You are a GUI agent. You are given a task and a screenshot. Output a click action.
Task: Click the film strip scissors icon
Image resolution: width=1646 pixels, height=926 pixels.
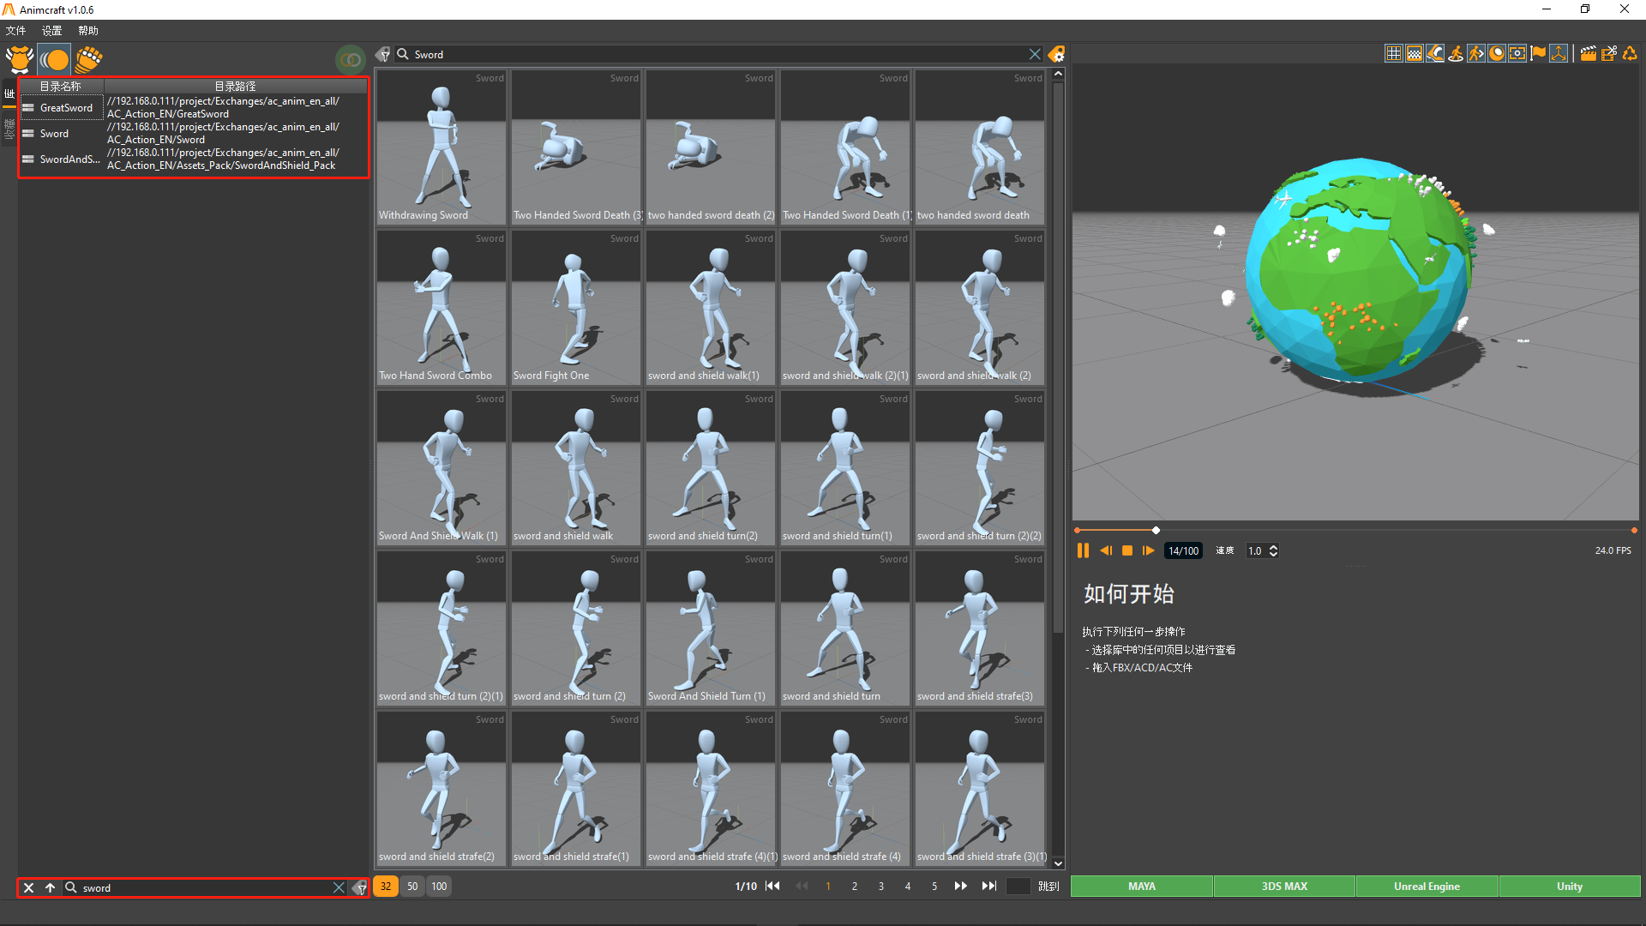(x=1609, y=53)
